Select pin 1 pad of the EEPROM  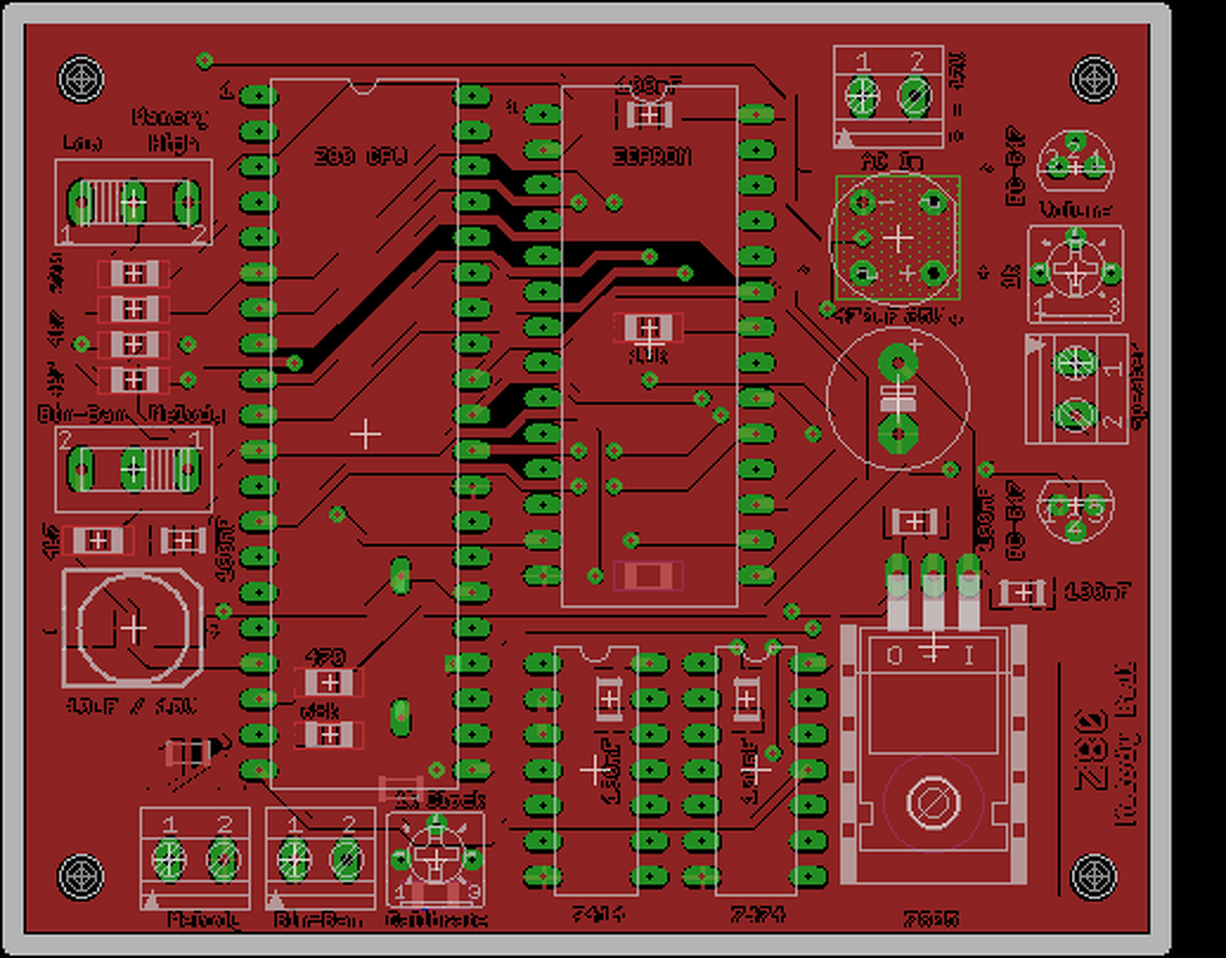click(542, 114)
